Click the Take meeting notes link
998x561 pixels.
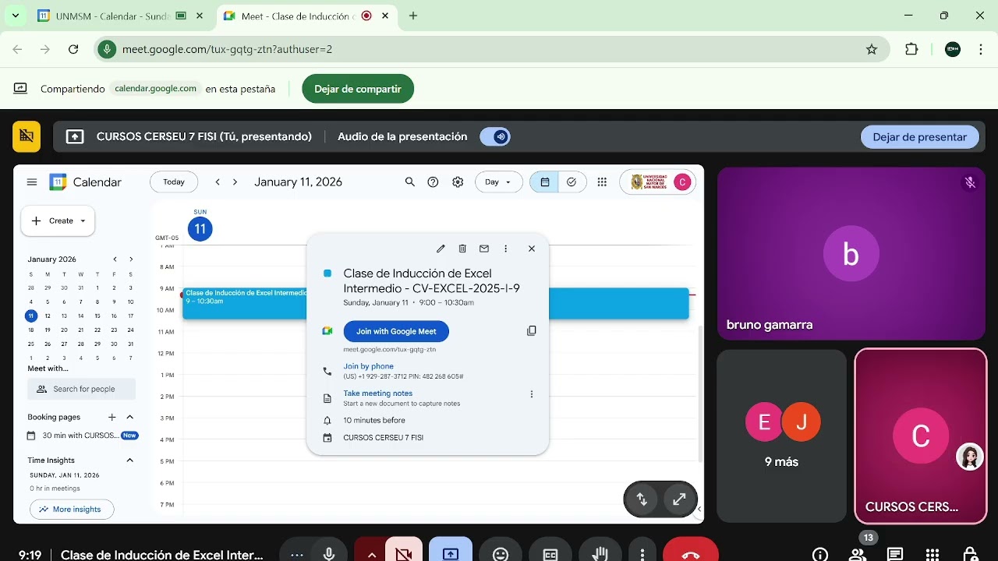(x=377, y=393)
